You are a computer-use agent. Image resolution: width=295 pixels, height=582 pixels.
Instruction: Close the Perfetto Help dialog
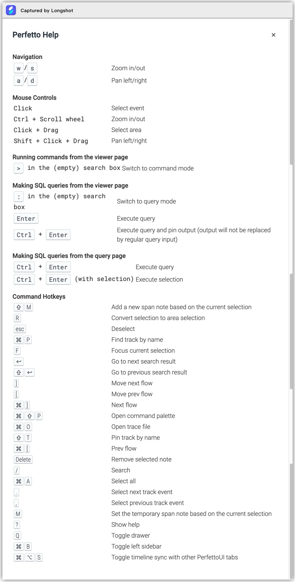click(x=273, y=34)
